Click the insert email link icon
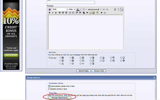 (90, 13)
